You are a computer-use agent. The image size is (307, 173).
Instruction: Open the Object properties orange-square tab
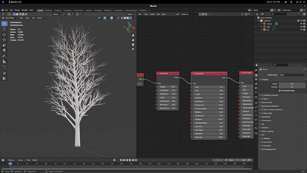tap(256, 103)
